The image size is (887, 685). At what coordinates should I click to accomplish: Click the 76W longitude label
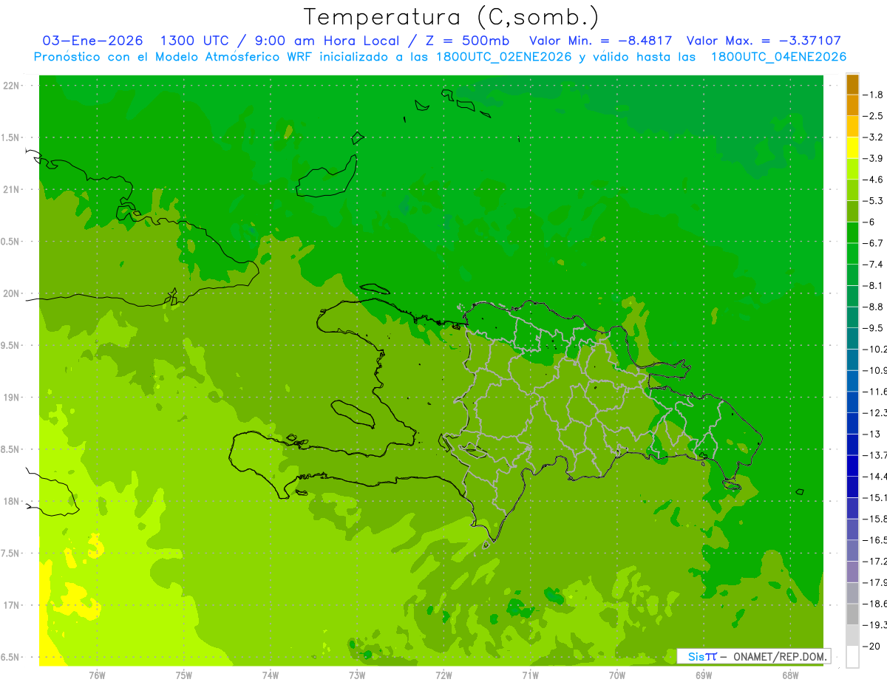[97, 675]
